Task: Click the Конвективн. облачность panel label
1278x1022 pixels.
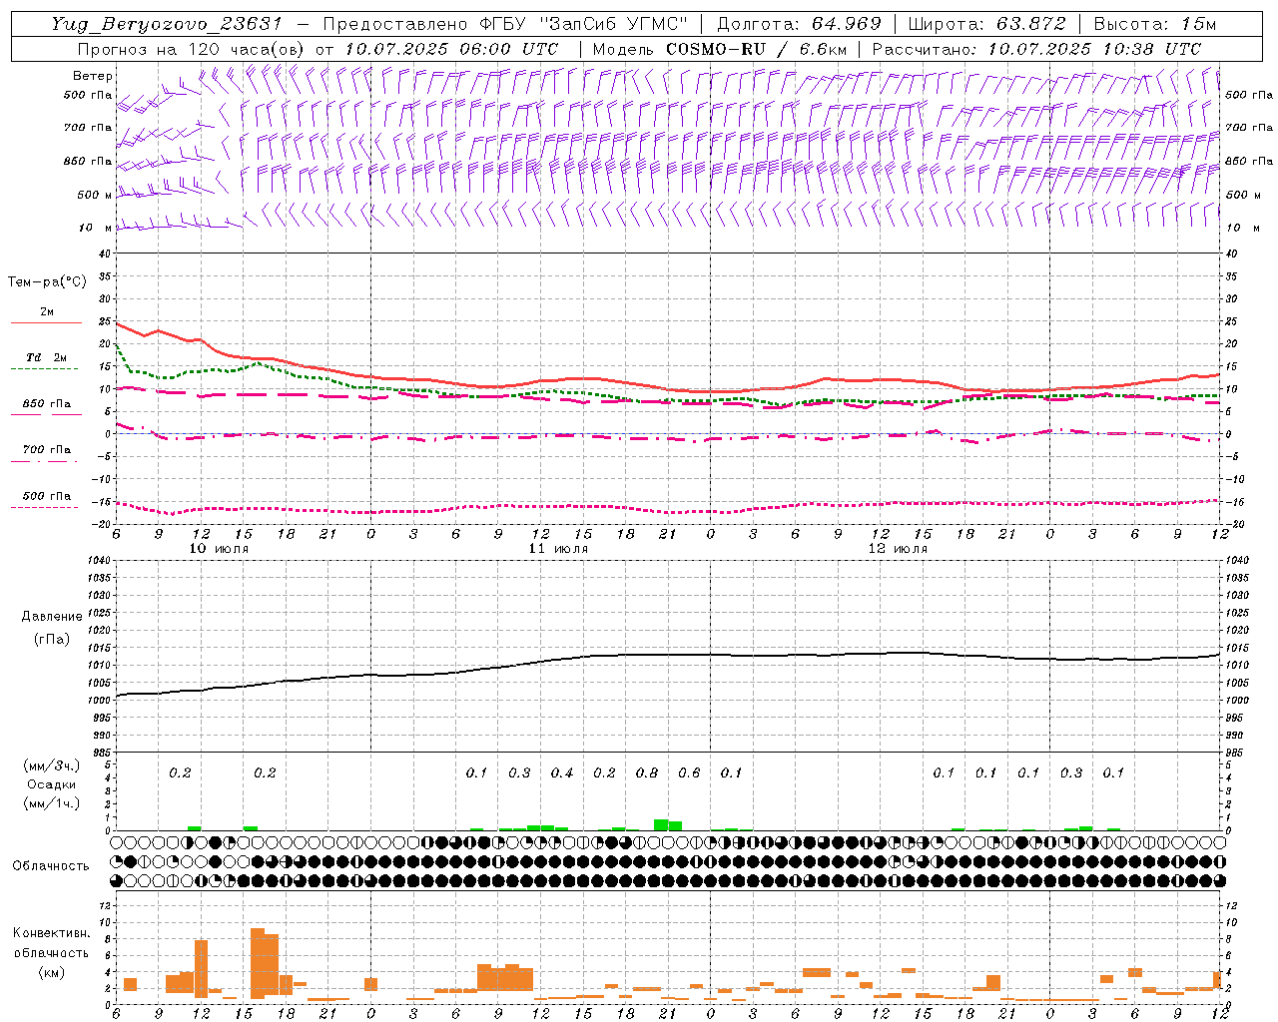Action: (51, 942)
